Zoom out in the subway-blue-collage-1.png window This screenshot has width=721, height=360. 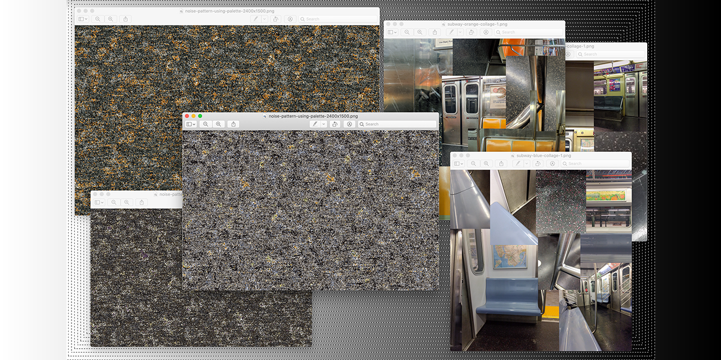pos(473,163)
